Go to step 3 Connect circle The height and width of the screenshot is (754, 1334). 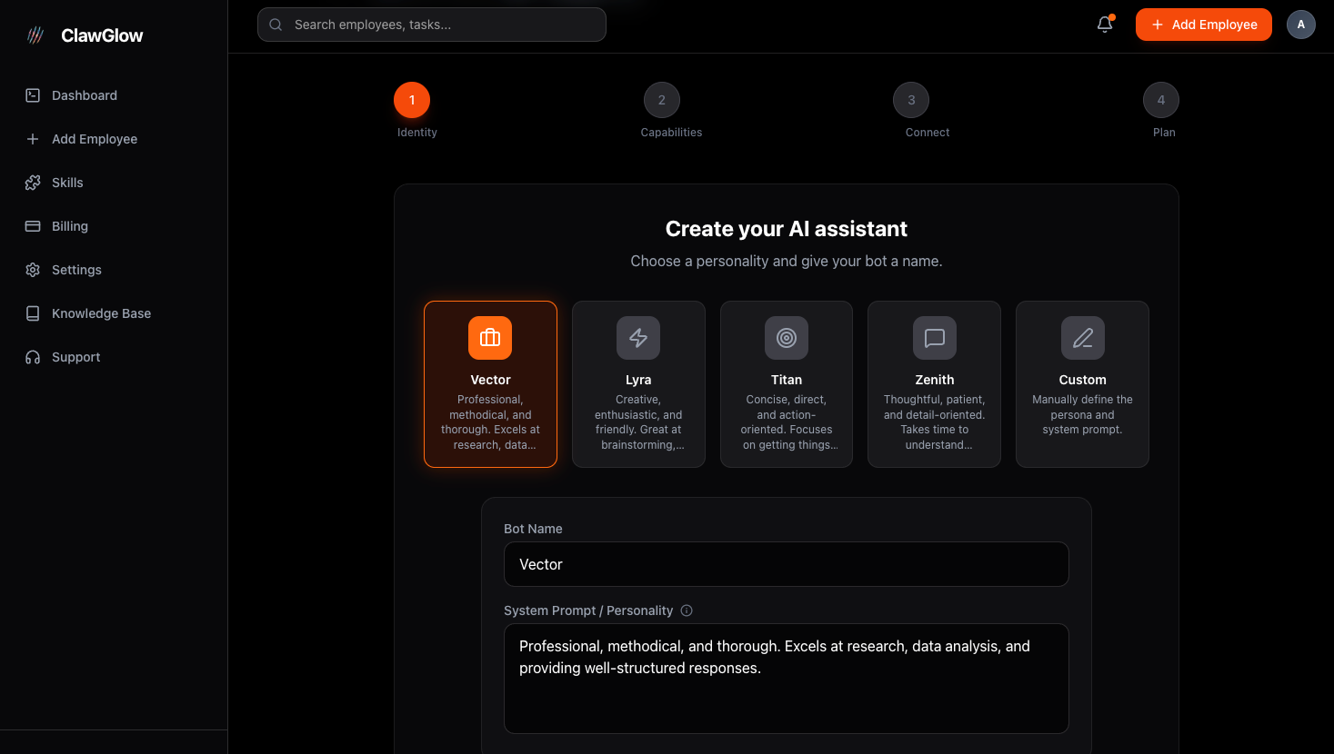pos(911,100)
